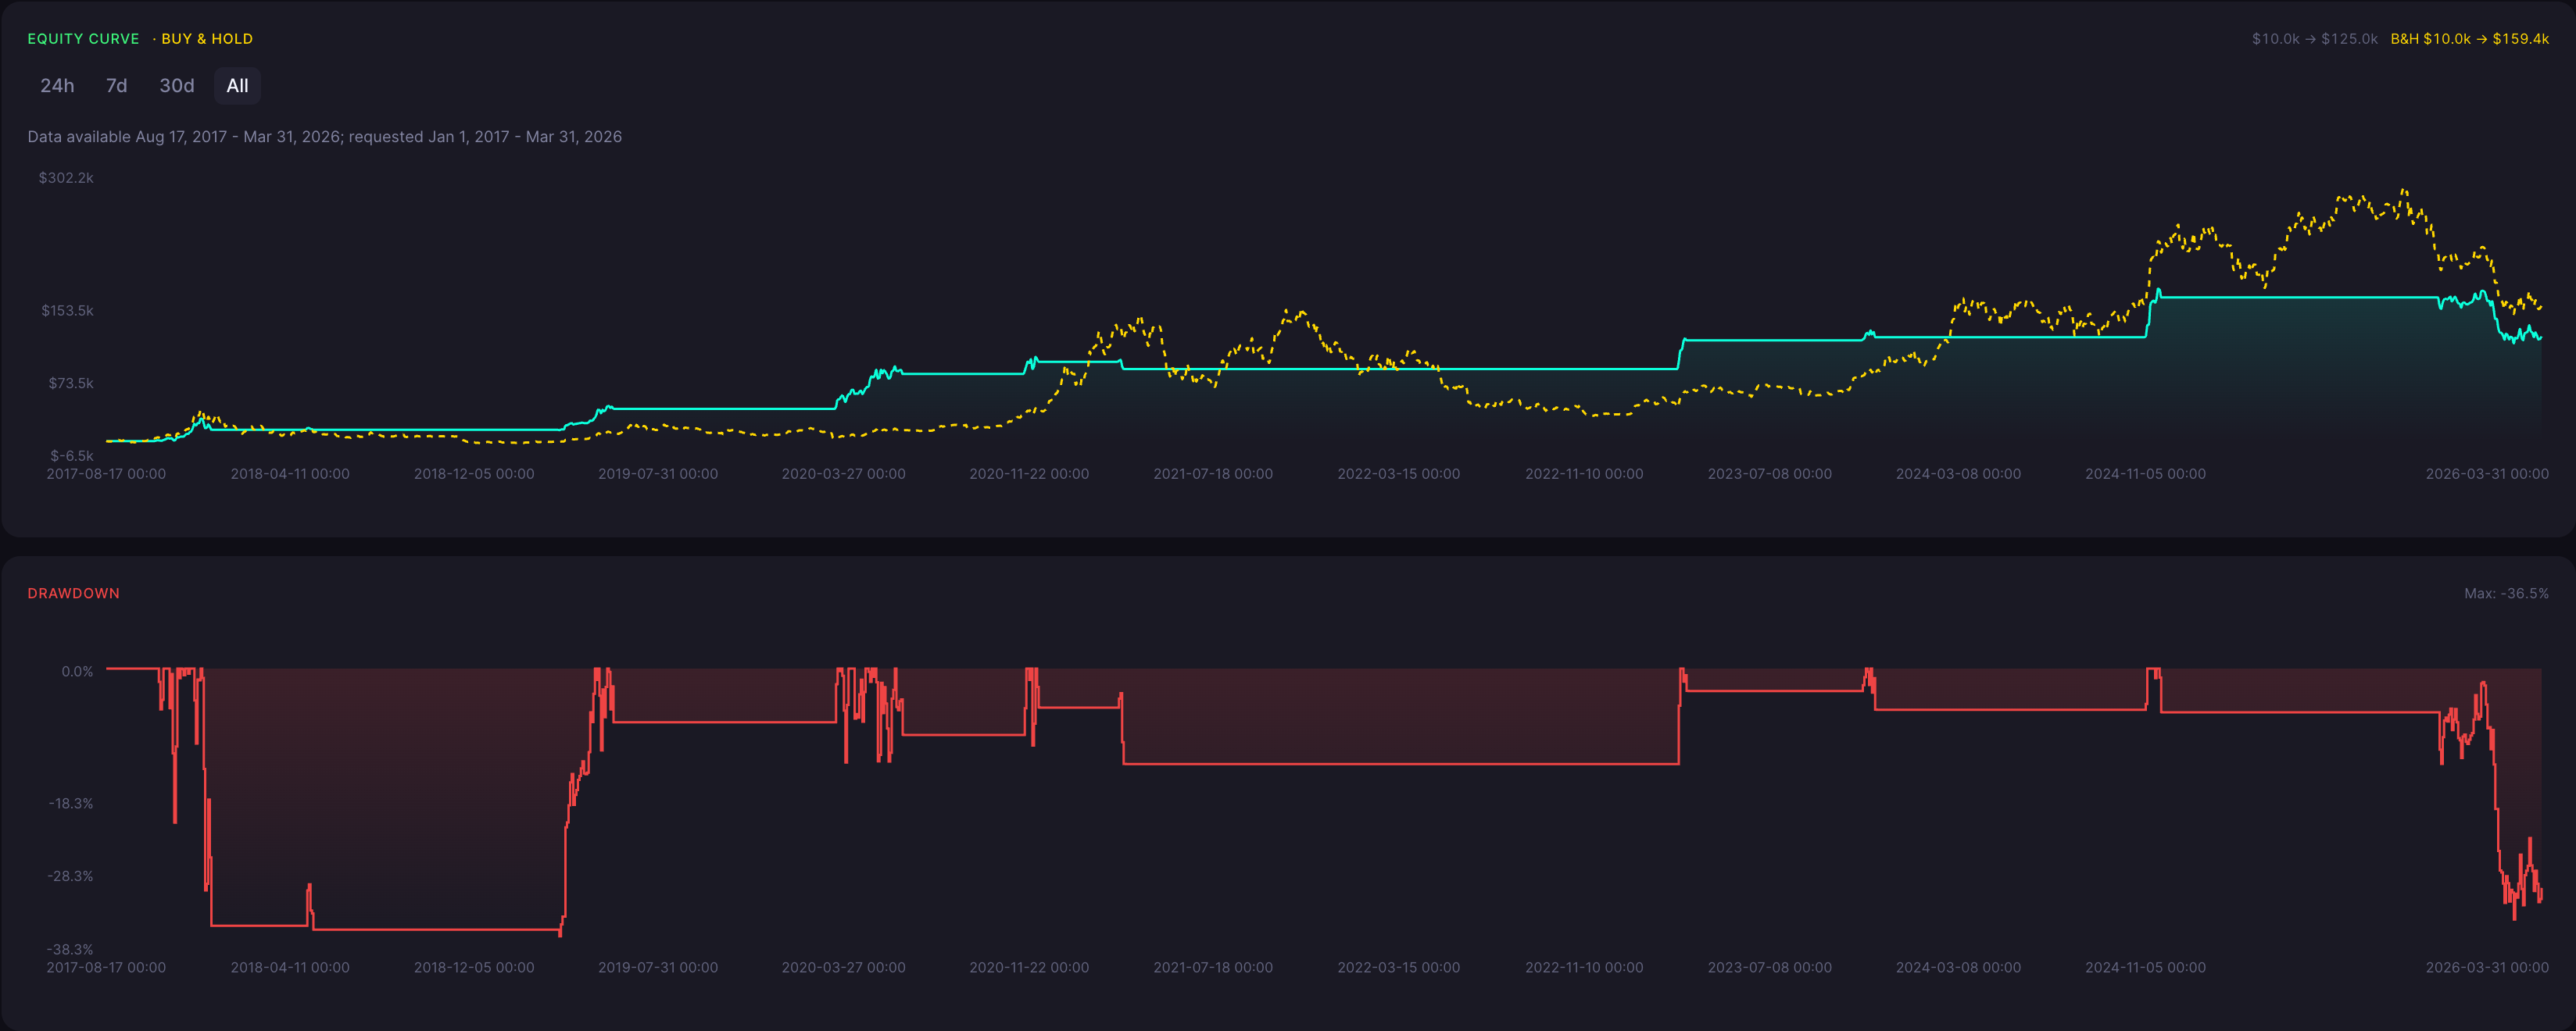Click drawdown chart date 2019-07-31 00:00

tap(658, 967)
